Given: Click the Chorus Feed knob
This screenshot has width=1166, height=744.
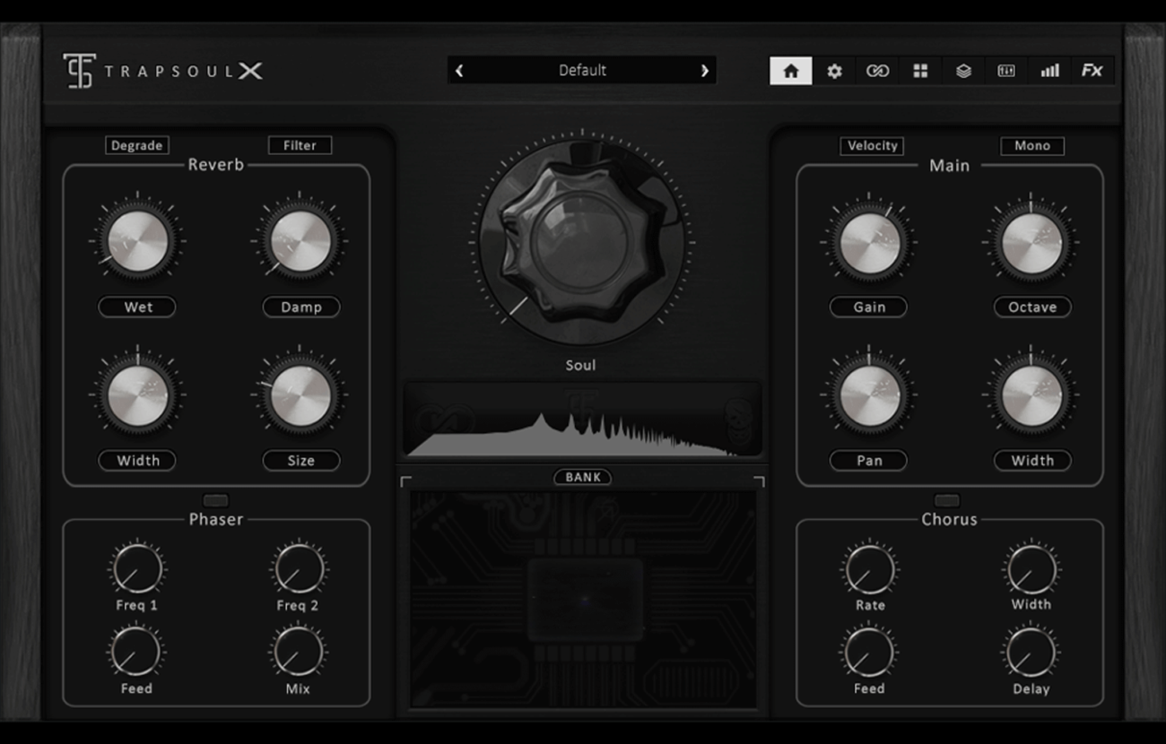Looking at the screenshot, I should click(869, 653).
